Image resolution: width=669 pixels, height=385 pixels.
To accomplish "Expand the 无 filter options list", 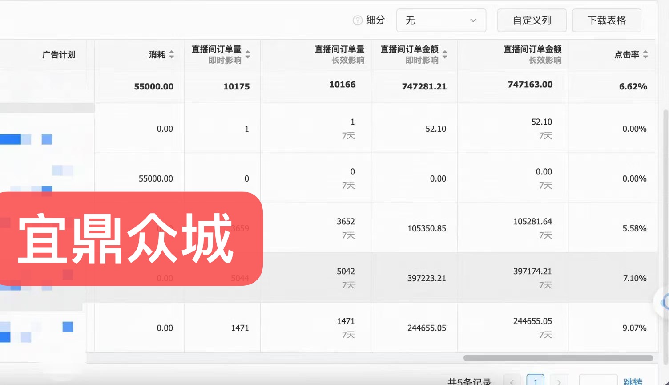I will point(441,20).
